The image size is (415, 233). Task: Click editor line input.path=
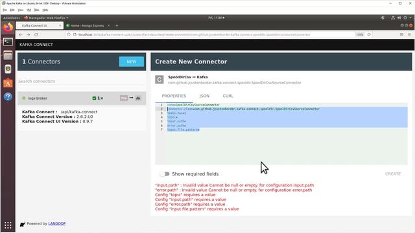176,121
